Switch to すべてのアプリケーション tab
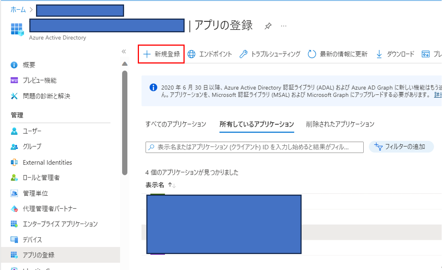The image size is (442, 270). click(176, 124)
